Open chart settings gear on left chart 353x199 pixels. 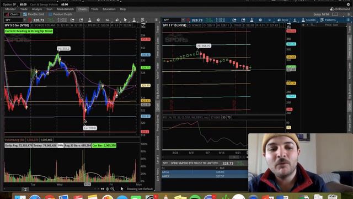[98, 20]
